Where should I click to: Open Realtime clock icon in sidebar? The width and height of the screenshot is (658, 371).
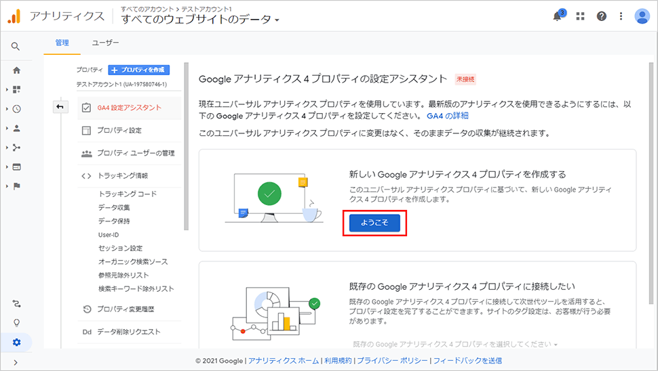point(17,109)
